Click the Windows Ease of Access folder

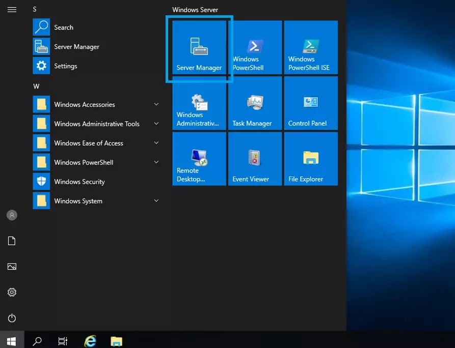point(97,143)
